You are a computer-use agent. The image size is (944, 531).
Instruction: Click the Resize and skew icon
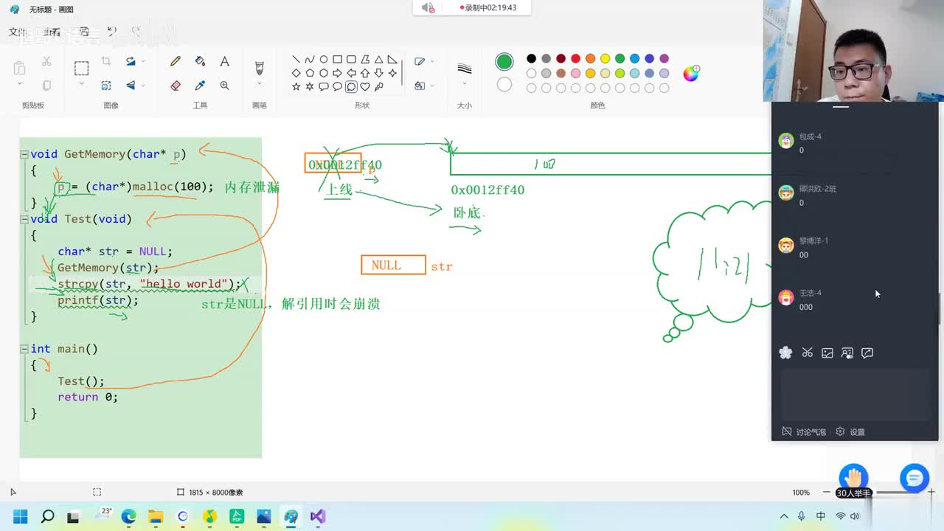pyautogui.click(x=106, y=86)
